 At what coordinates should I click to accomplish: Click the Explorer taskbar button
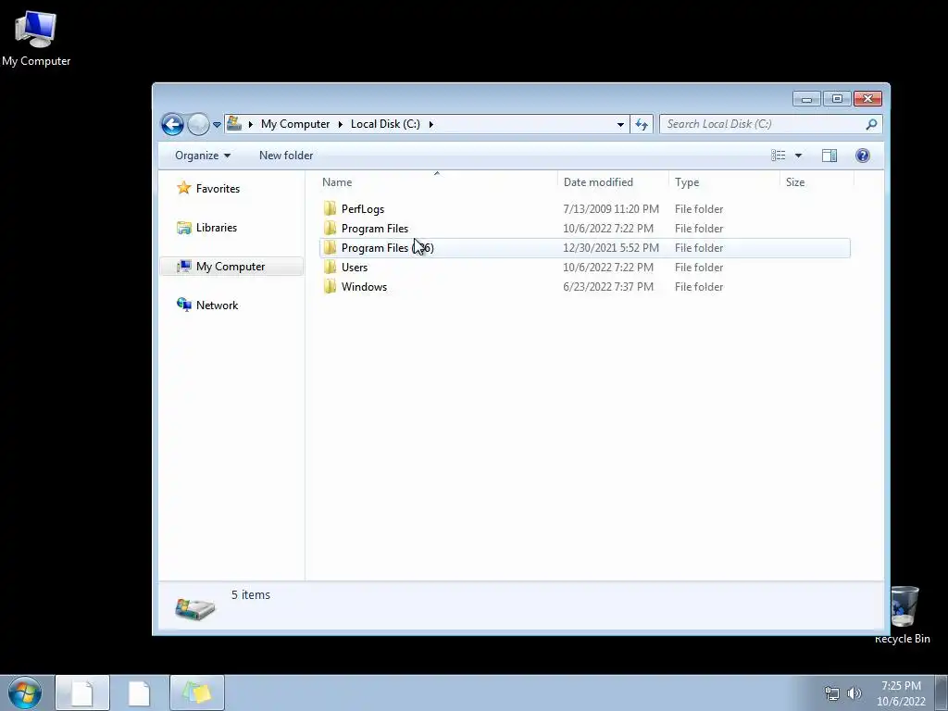click(x=197, y=692)
